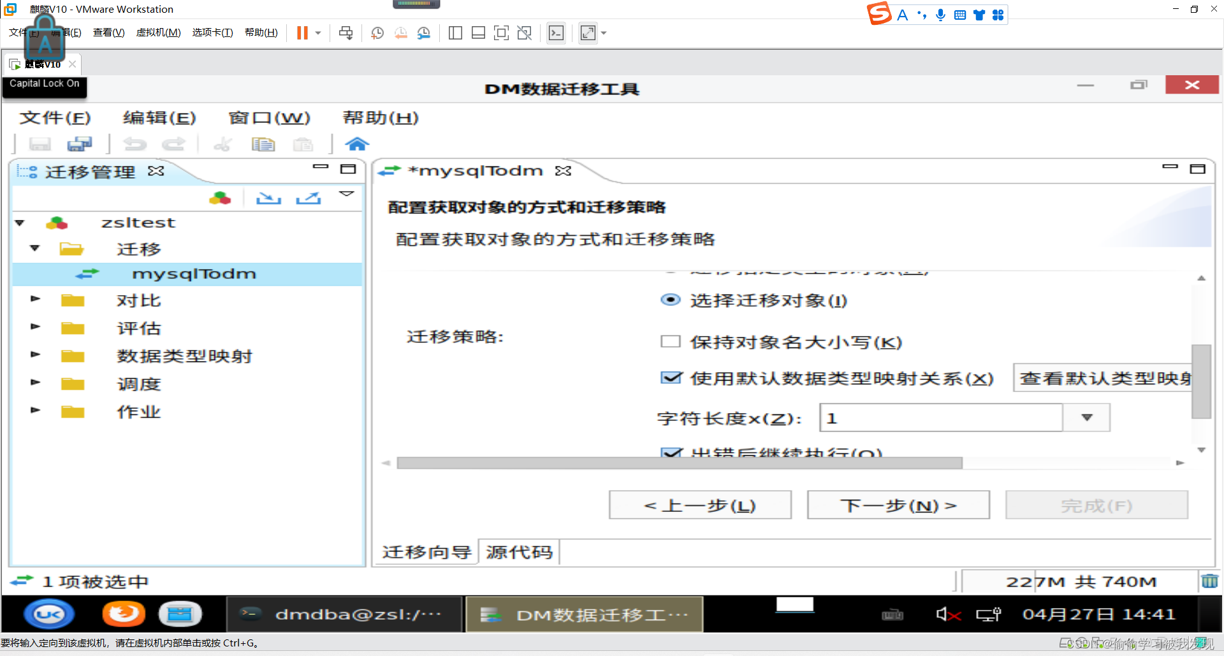The height and width of the screenshot is (656, 1224).
Task: Click the paste clipboard icon
Action: click(303, 145)
